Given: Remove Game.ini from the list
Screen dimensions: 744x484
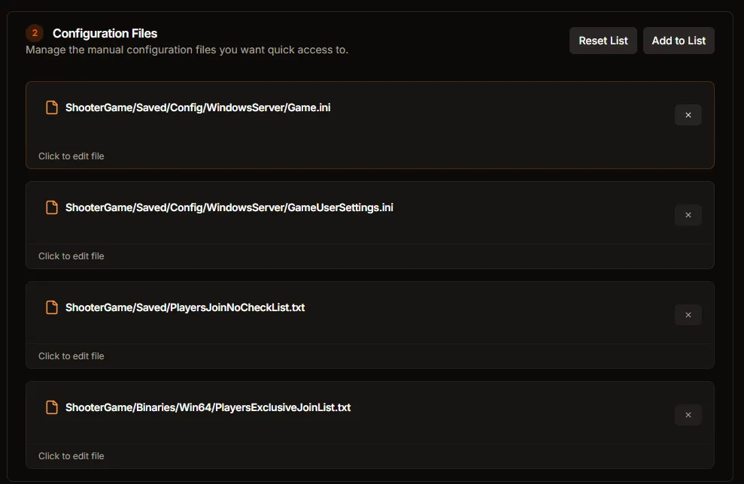Looking at the screenshot, I should [x=688, y=115].
